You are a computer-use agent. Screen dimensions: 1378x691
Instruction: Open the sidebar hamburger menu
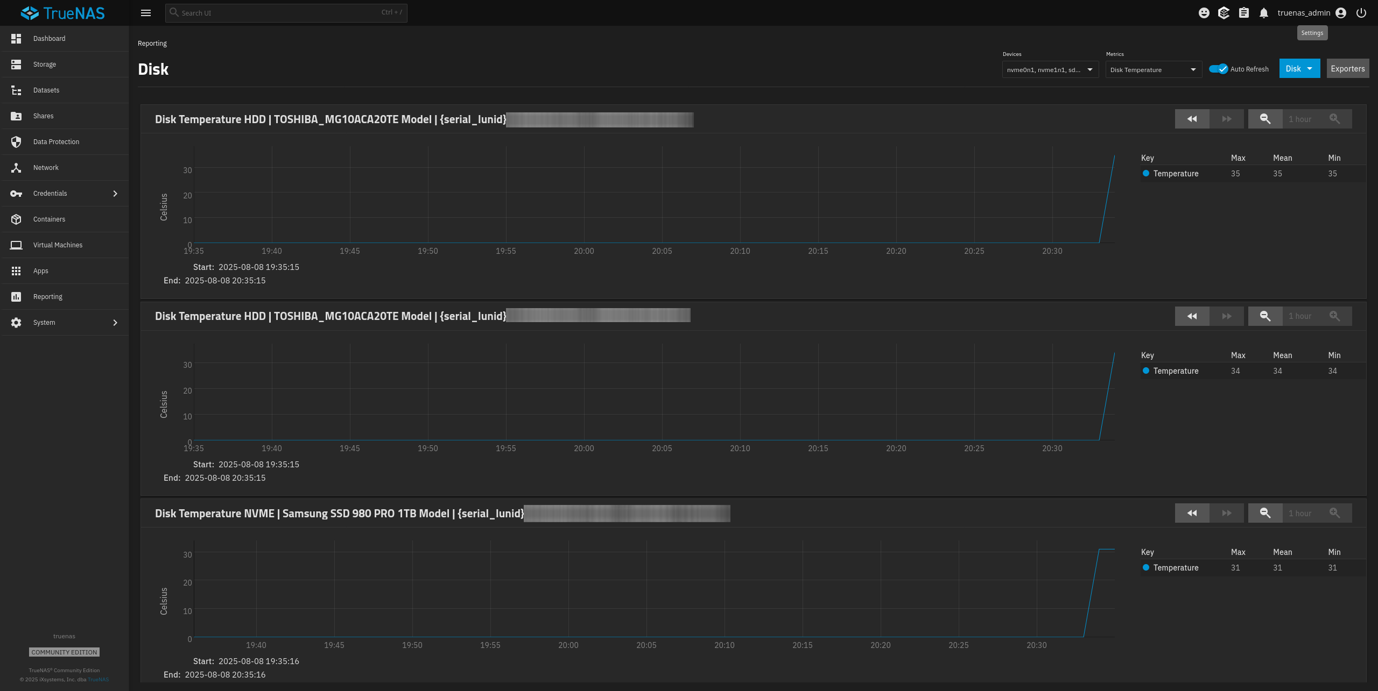[145, 13]
